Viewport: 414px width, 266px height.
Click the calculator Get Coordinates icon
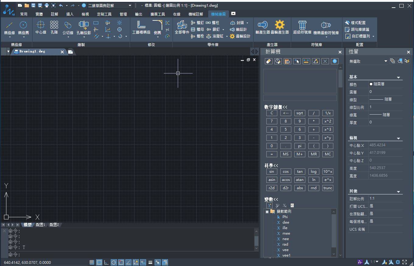[x=297, y=61]
